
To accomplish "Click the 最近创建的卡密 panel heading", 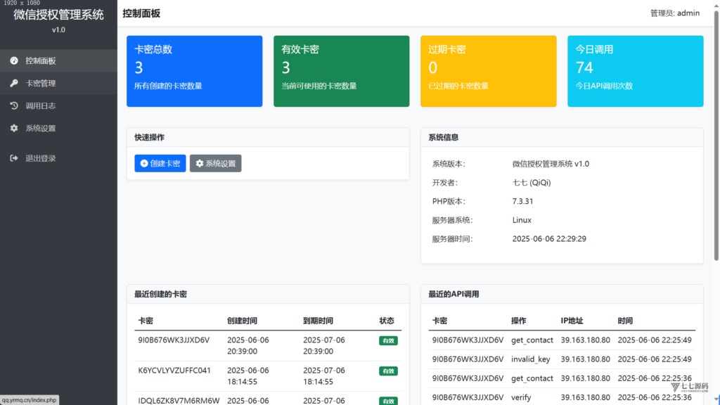I will coord(161,295).
